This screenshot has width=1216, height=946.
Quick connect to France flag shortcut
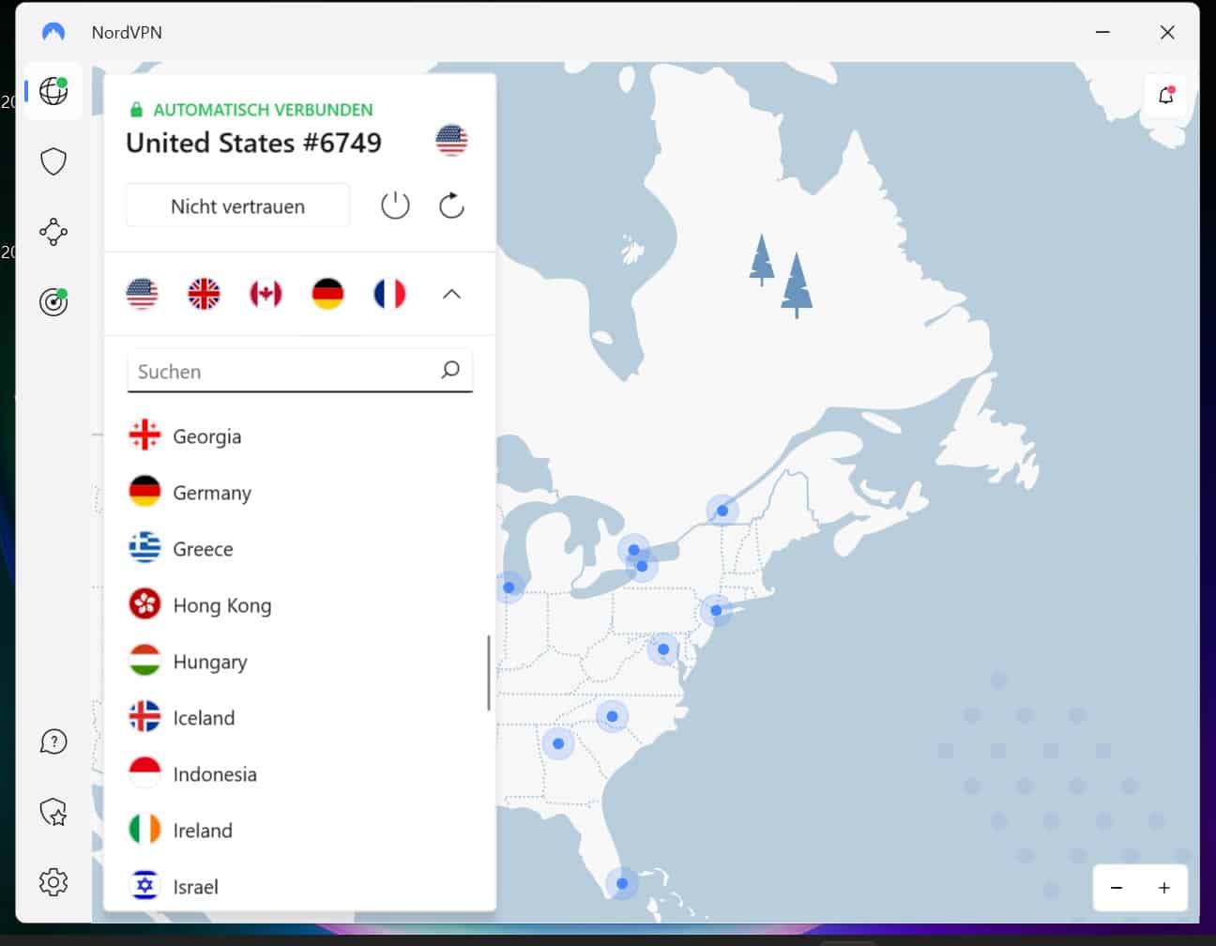[x=389, y=294]
